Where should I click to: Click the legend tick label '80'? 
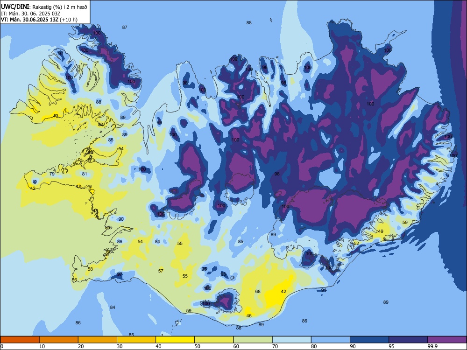pos(314,346)
